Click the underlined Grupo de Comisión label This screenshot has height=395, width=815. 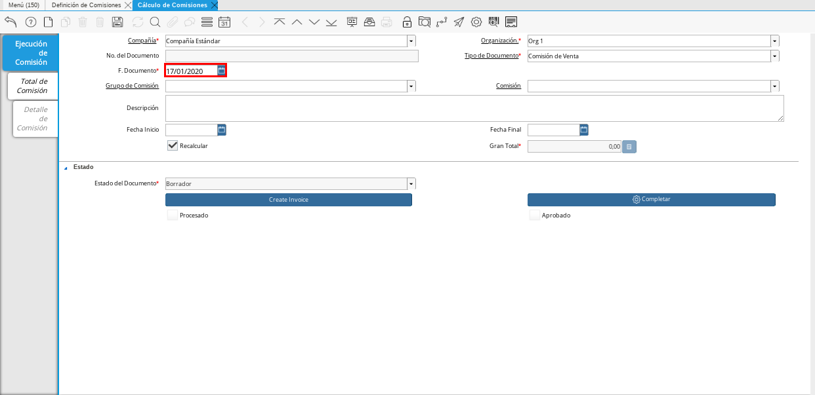coord(132,86)
